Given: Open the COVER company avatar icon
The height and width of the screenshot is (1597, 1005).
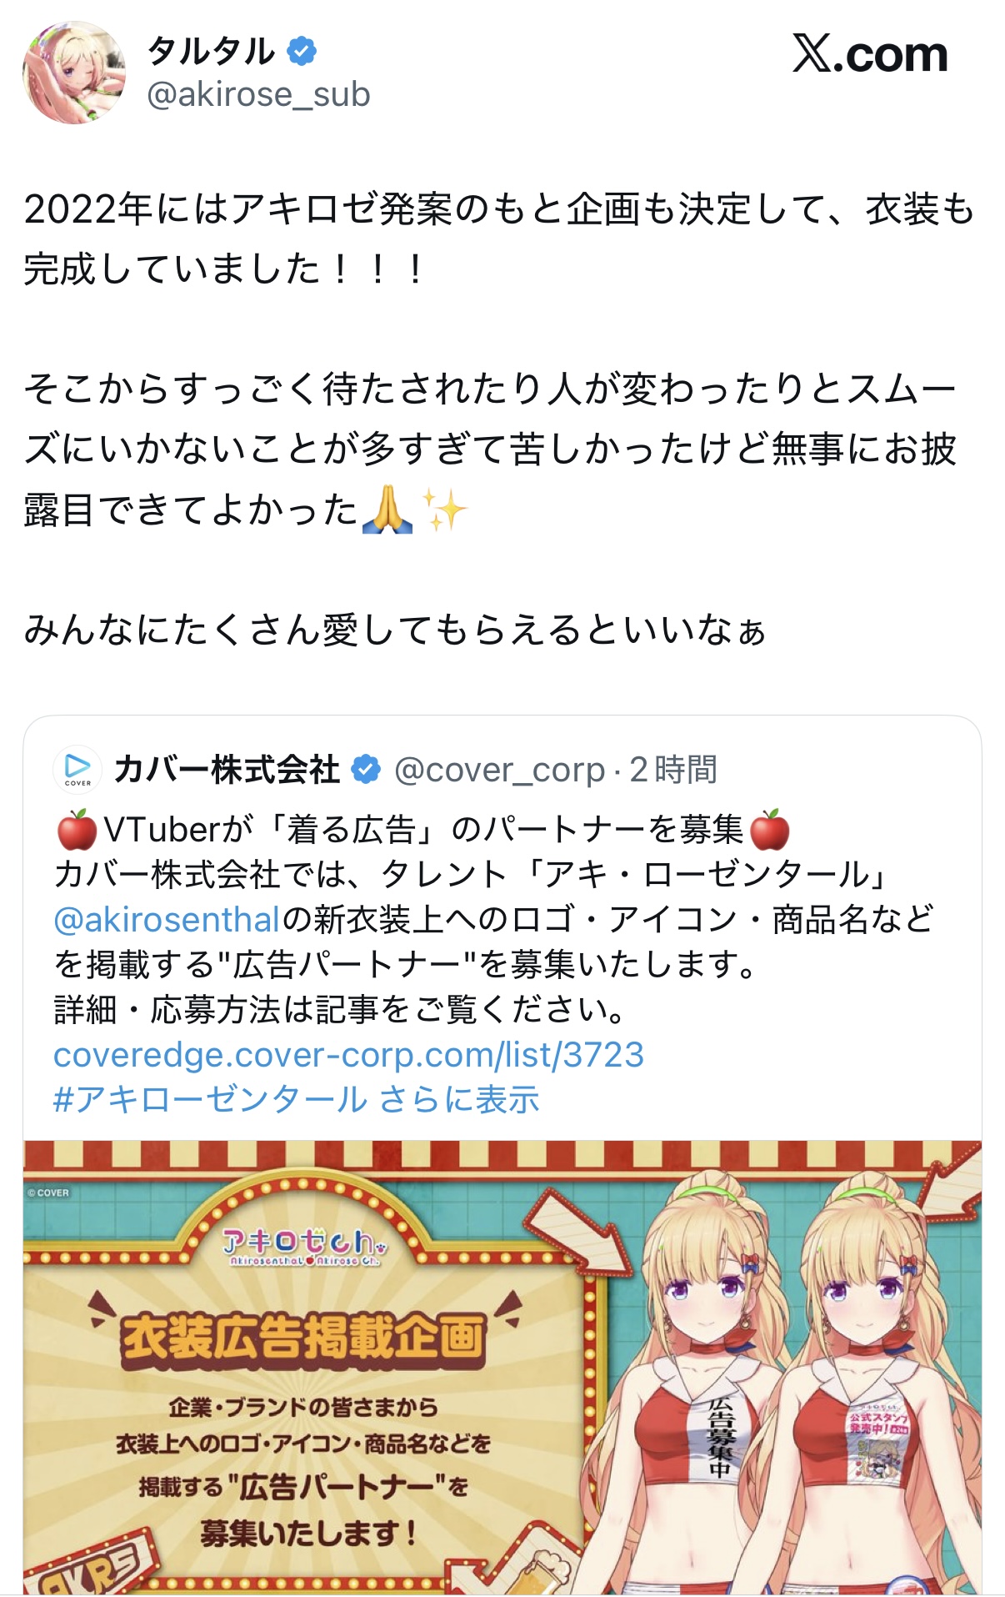Looking at the screenshot, I should pos(77,769).
